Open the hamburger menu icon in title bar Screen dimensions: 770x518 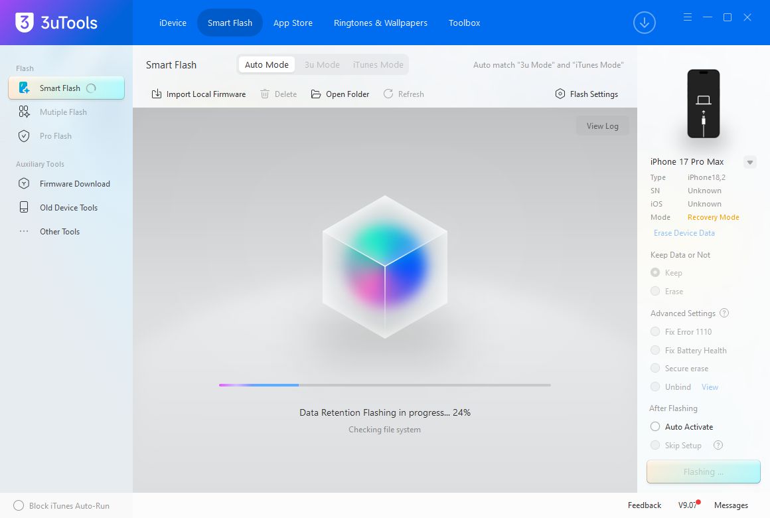click(x=688, y=17)
